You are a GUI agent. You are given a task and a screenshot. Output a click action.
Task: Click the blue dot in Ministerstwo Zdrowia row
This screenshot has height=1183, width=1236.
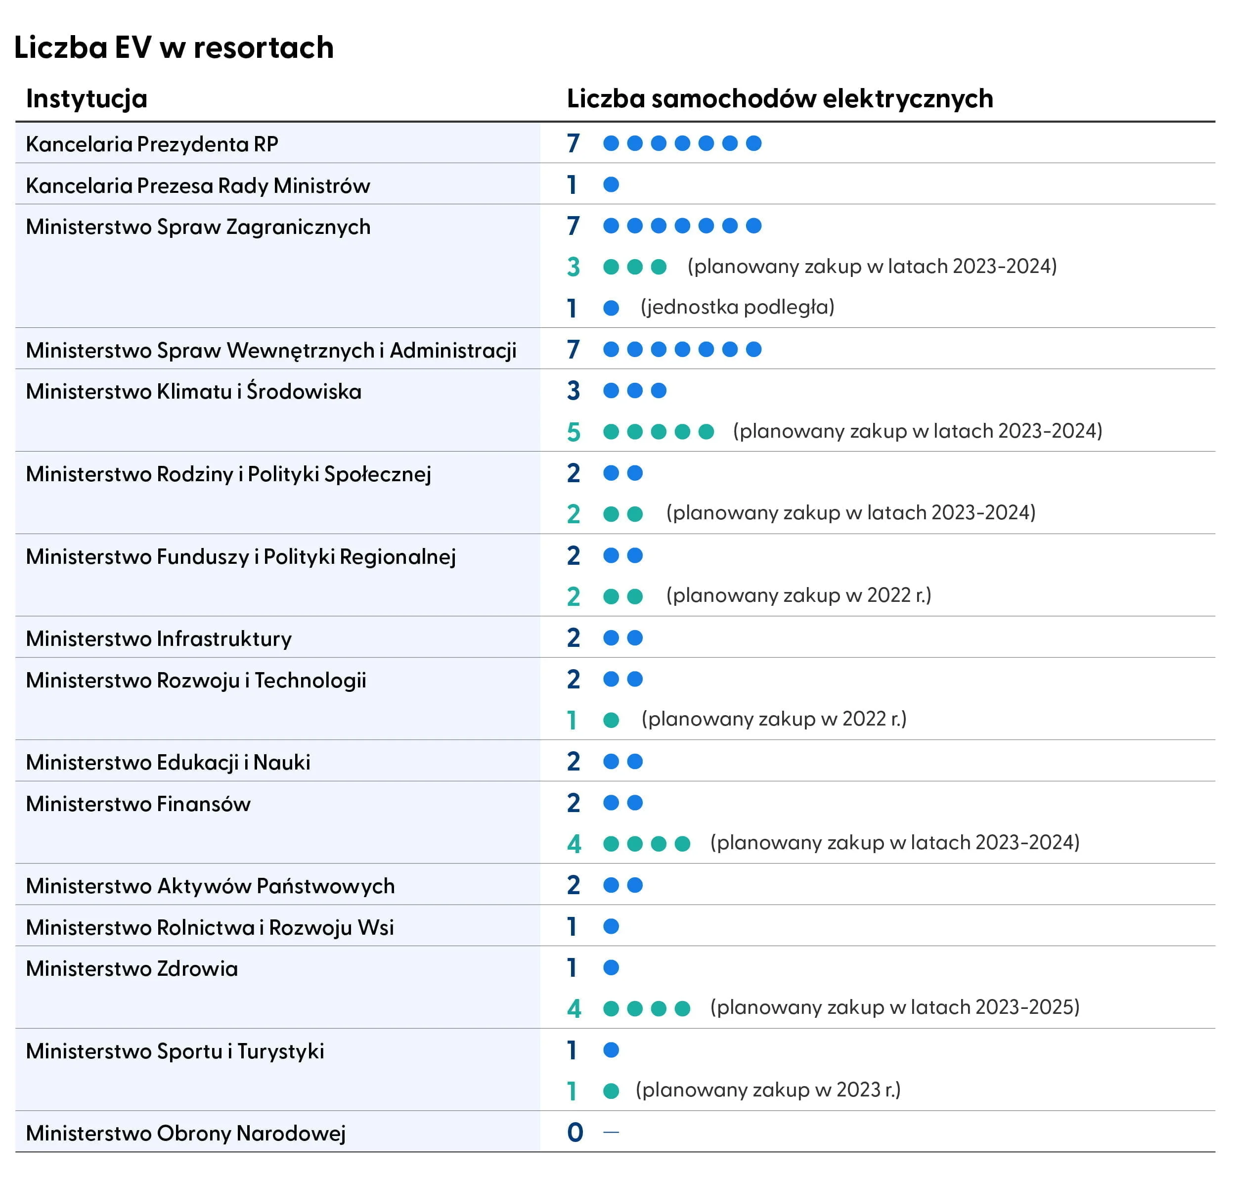pyautogui.click(x=611, y=967)
